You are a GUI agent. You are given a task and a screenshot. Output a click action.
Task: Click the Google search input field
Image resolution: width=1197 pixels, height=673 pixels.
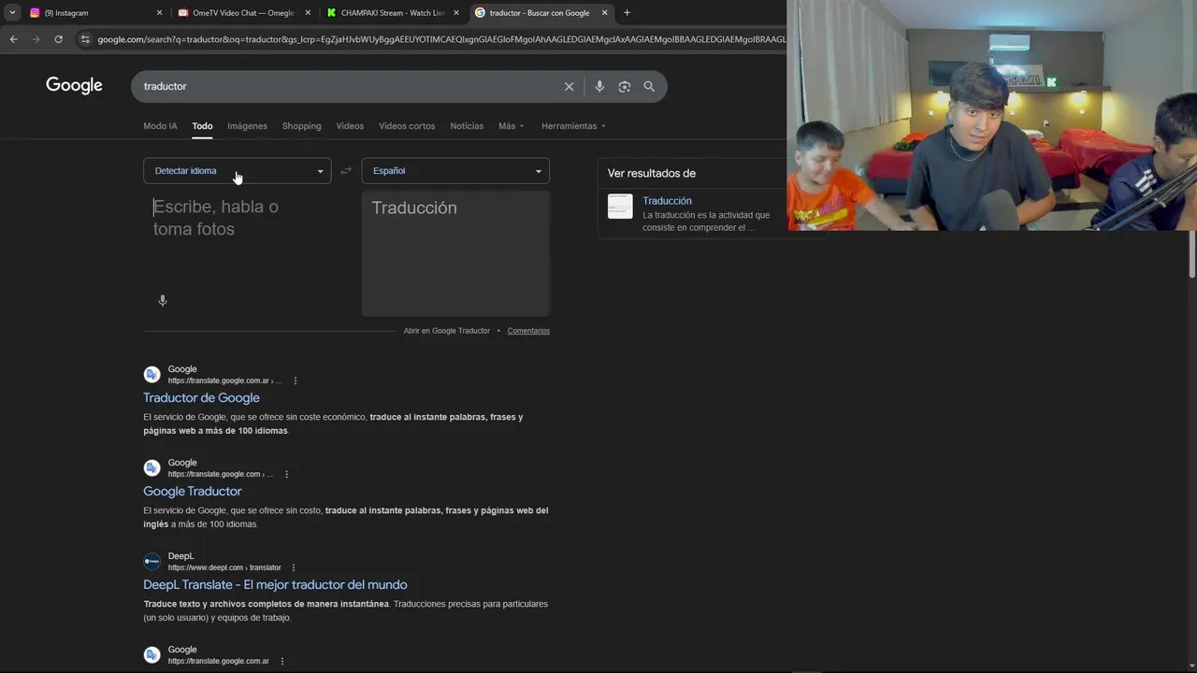click(351, 86)
